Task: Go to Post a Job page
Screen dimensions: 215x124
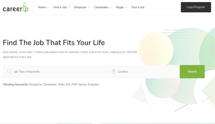Action: (x=138, y=7)
